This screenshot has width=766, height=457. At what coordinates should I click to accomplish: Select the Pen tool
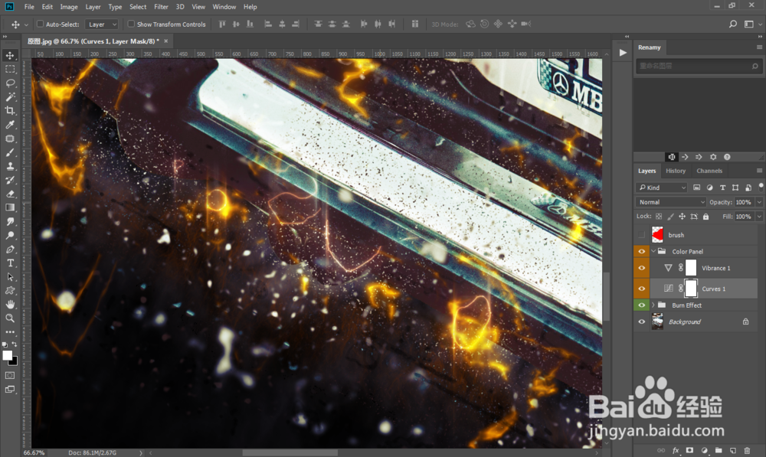click(x=10, y=249)
